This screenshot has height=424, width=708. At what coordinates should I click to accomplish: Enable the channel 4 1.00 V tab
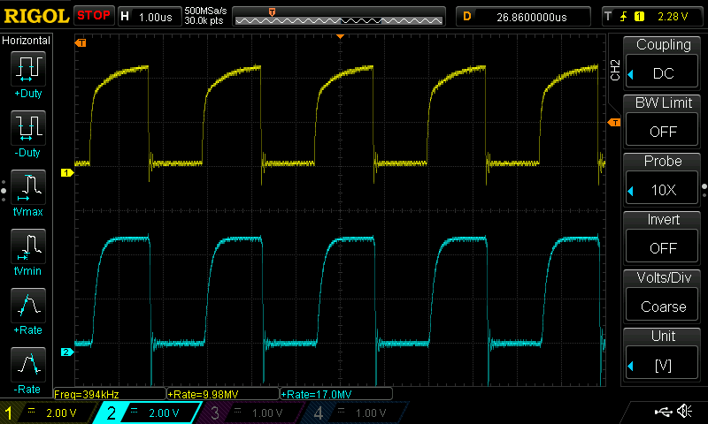click(x=353, y=413)
